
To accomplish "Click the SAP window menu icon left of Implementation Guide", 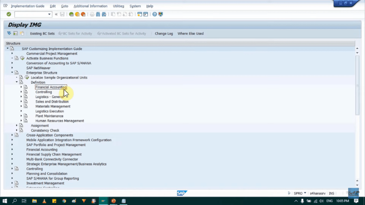I will coord(6,6).
